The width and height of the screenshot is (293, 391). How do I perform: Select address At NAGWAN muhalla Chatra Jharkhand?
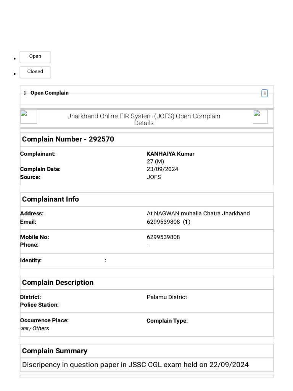[x=198, y=213]
